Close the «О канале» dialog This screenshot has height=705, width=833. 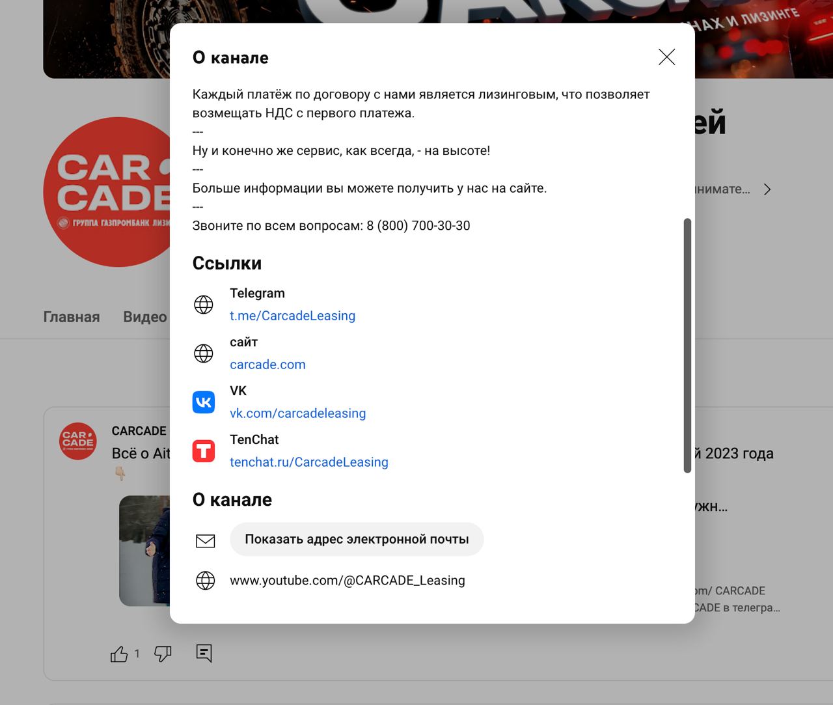click(x=666, y=57)
